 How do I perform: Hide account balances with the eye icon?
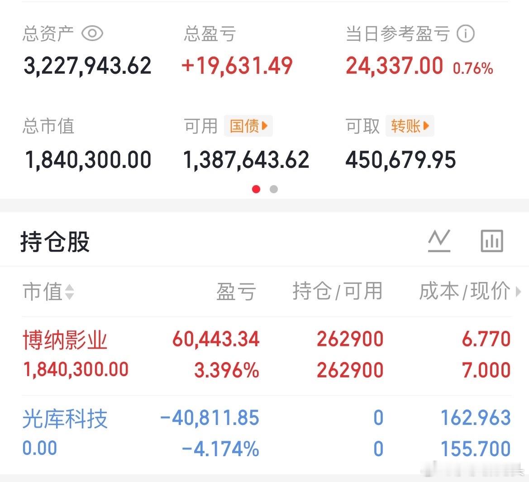[92, 33]
